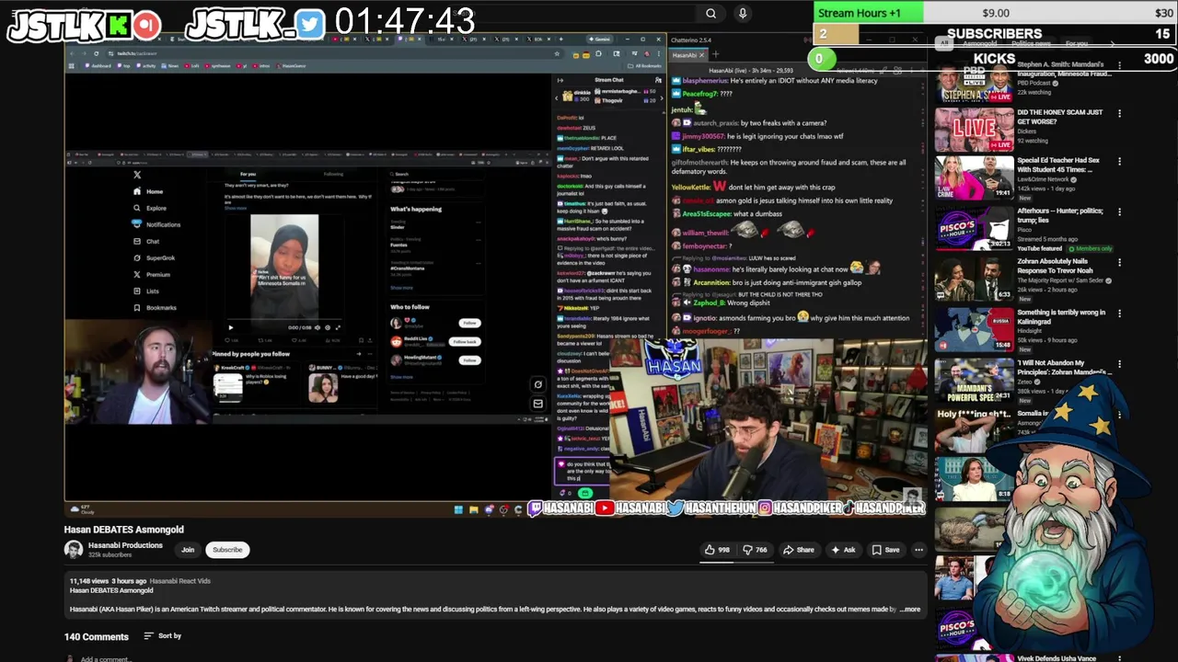Open options menu for Kaliningrad video

(x=1119, y=313)
